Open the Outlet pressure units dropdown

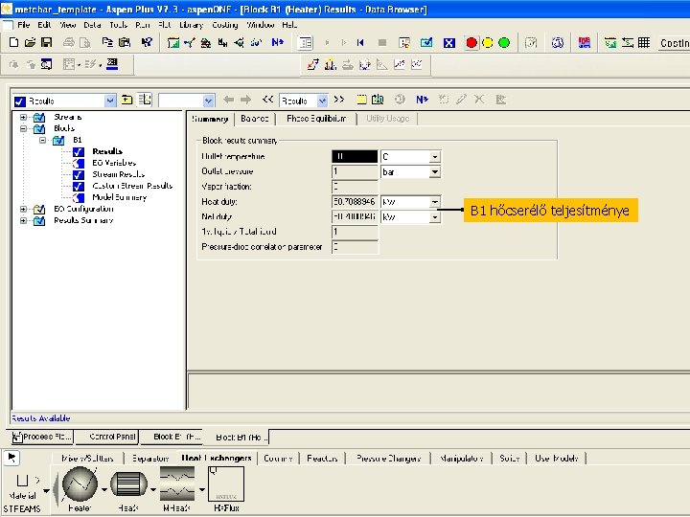[x=434, y=172]
